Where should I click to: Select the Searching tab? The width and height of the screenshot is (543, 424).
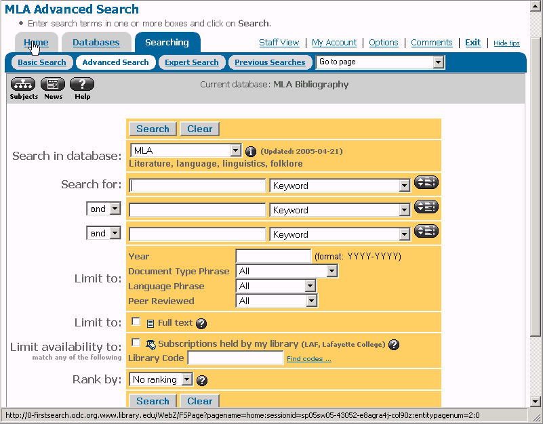(x=167, y=43)
